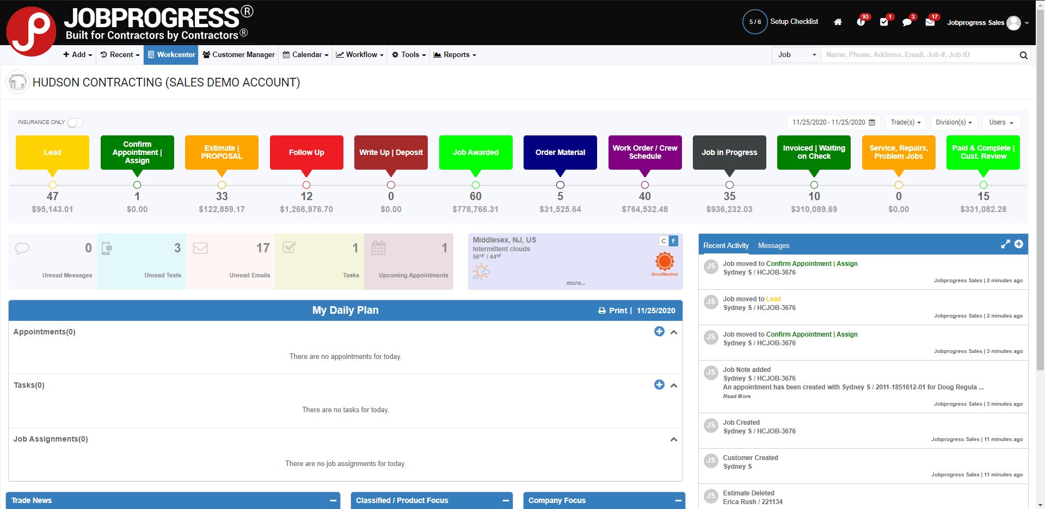Switch weather to Celsius
Image resolution: width=1045 pixels, height=509 pixels.
(663, 241)
